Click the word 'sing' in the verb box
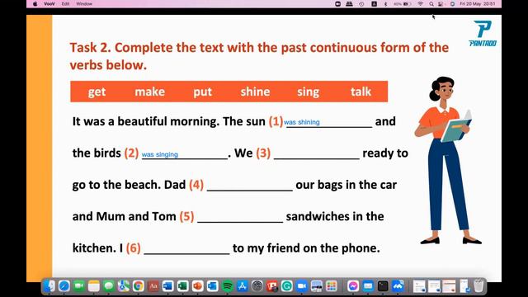Screen dimensions: 528x297 click(x=308, y=92)
